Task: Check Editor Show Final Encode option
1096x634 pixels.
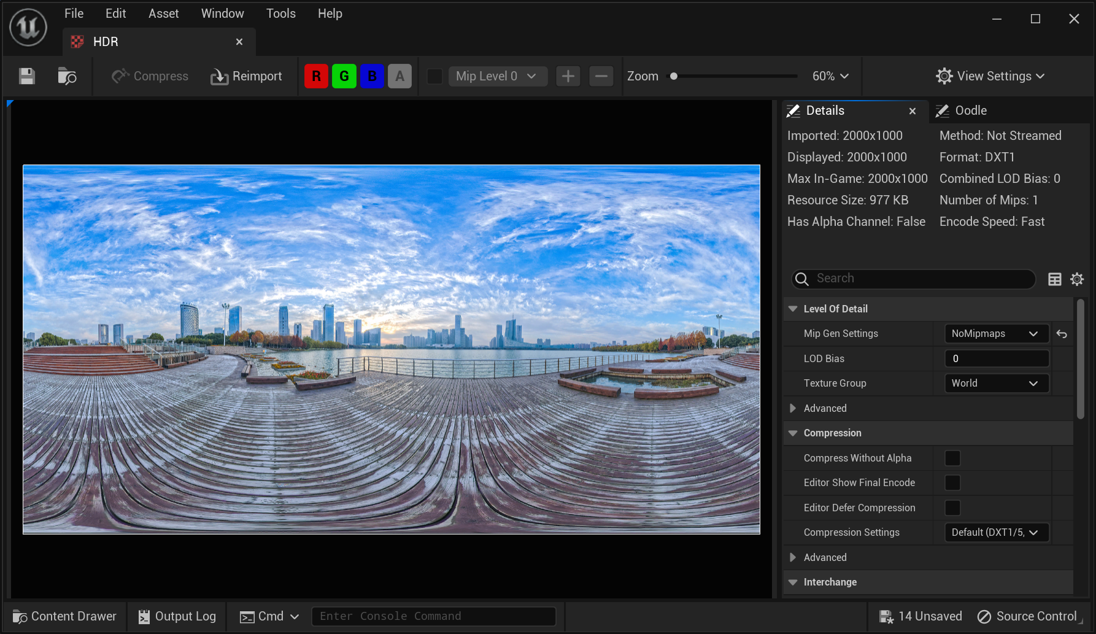Action: pyautogui.click(x=952, y=483)
